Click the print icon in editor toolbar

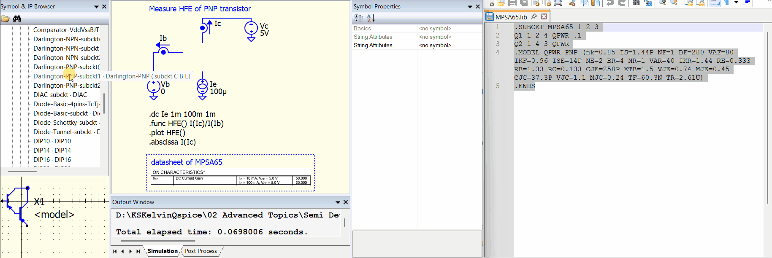tap(558, 3)
